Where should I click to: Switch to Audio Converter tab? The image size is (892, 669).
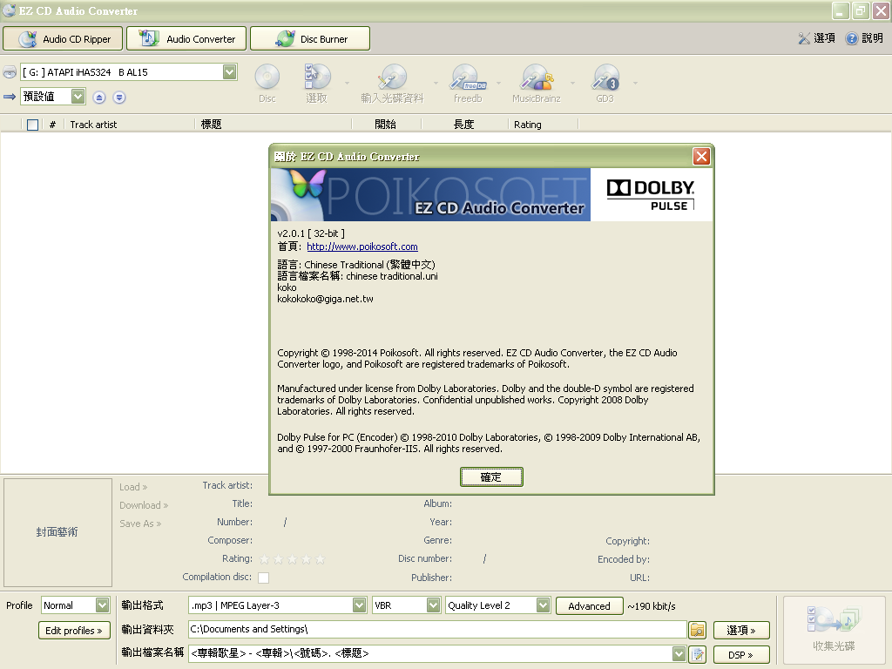click(186, 38)
